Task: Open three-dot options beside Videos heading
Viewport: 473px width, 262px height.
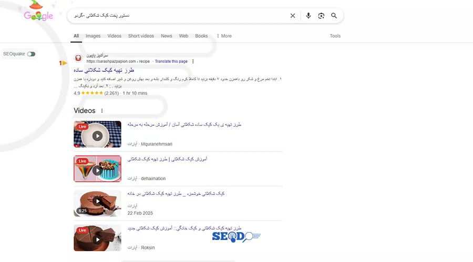Action: (x=102, y=111)
